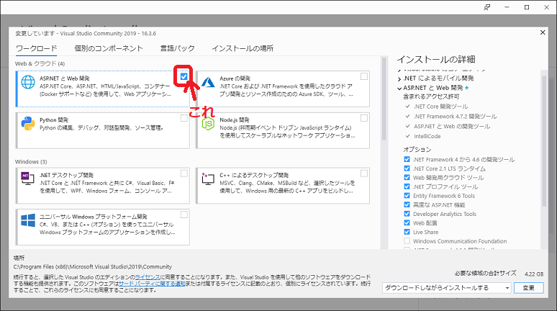Uncheck Developer Analytics Tools option
This screenshot has width=557, height=311.
coord(407,214)
